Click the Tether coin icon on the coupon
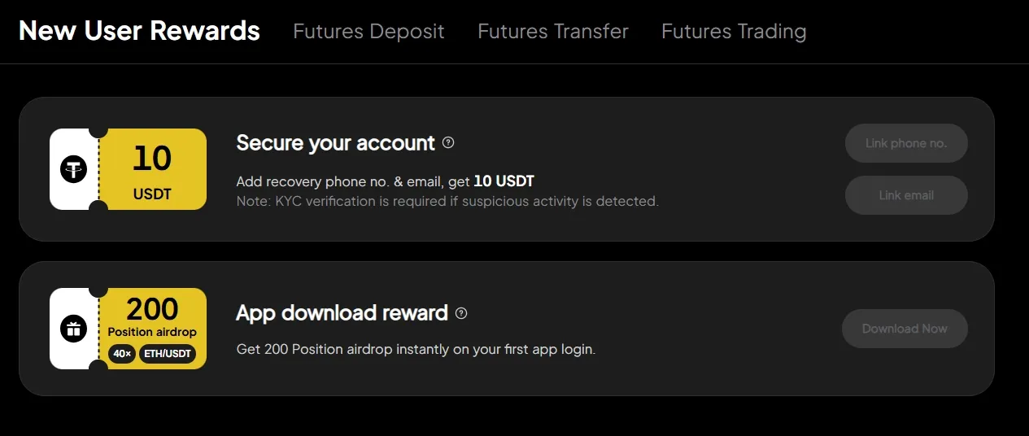 pyautogui.click(x=74, y=169)
